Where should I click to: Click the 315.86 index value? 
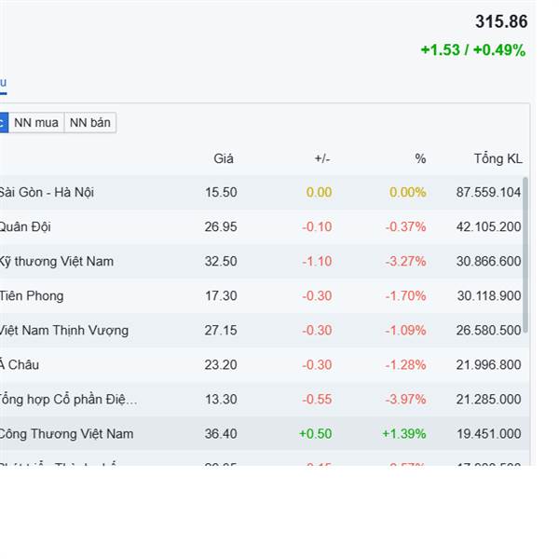[x=500, y=22]
